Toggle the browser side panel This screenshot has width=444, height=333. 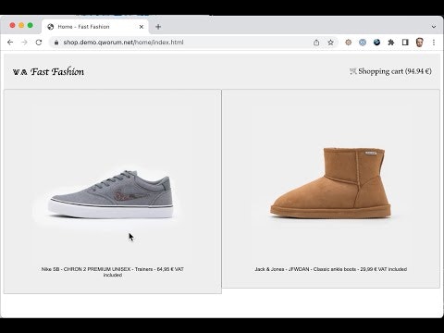pos(405,43)
